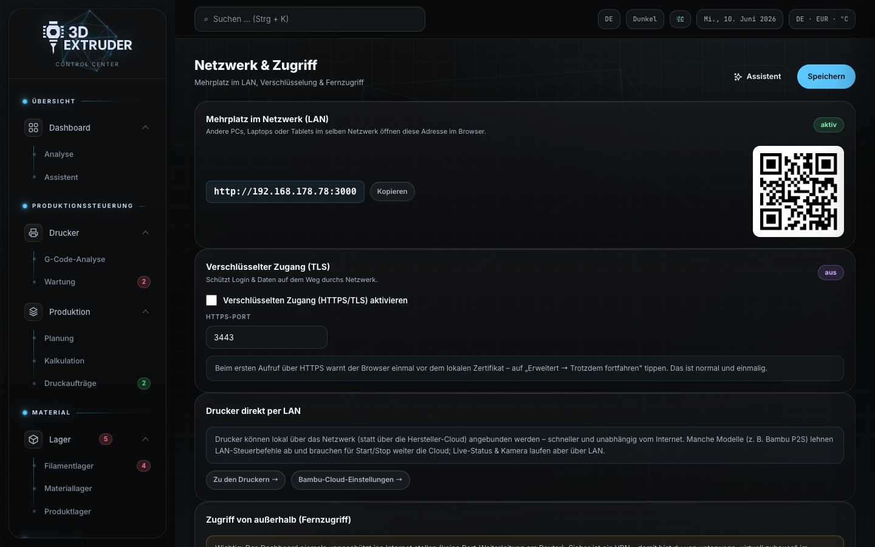Click the magnifier icon in the search box

coord(205,19)
